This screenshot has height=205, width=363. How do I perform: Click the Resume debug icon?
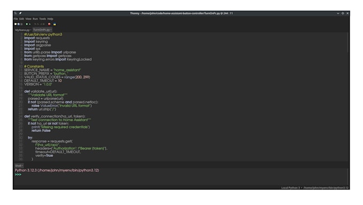tap(44, 24)
